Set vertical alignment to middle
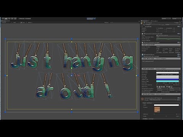The image size is (183, 137). coord(169,87)
